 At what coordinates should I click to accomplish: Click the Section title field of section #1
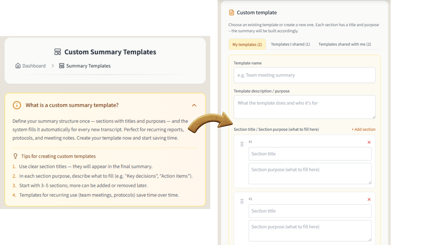click(310, 154)
